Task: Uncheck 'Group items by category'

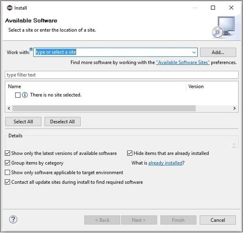Action: [x=7, y=163]
